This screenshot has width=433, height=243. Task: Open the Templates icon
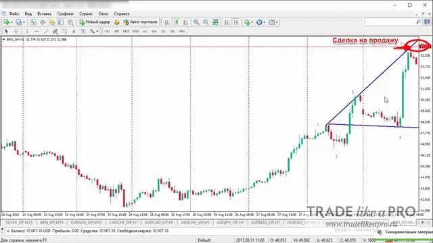[x=271, y=22]
